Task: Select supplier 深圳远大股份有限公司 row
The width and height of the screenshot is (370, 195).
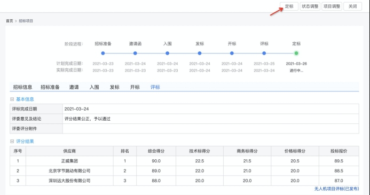Action: click(184, 181)
